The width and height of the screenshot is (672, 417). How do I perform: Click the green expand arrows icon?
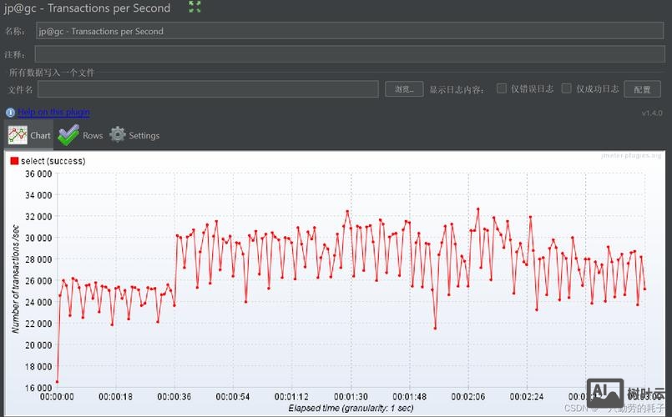(195, 8)
